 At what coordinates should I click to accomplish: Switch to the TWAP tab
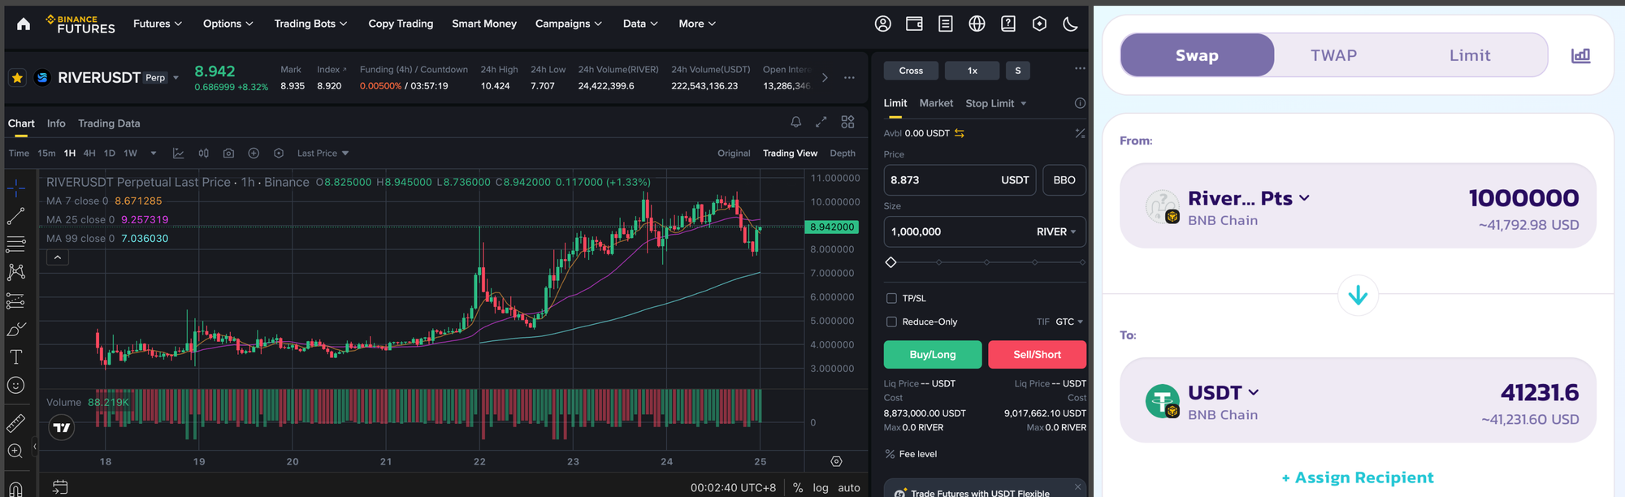1333,56
